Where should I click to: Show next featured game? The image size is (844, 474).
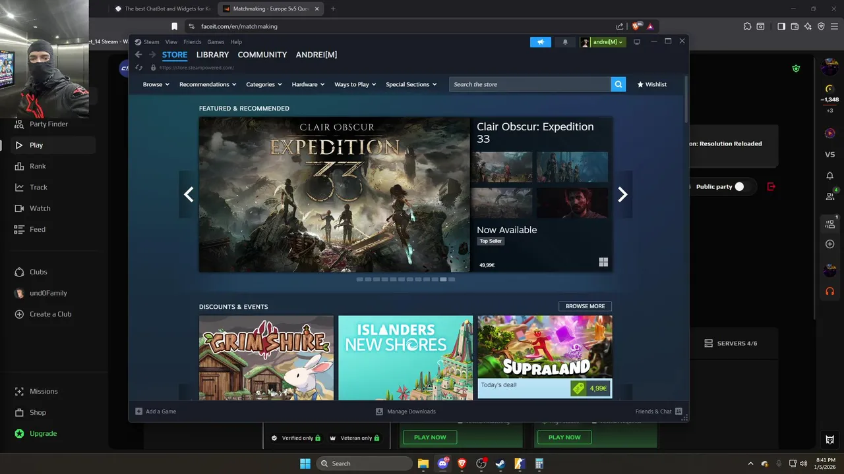(x=622, y=194)
